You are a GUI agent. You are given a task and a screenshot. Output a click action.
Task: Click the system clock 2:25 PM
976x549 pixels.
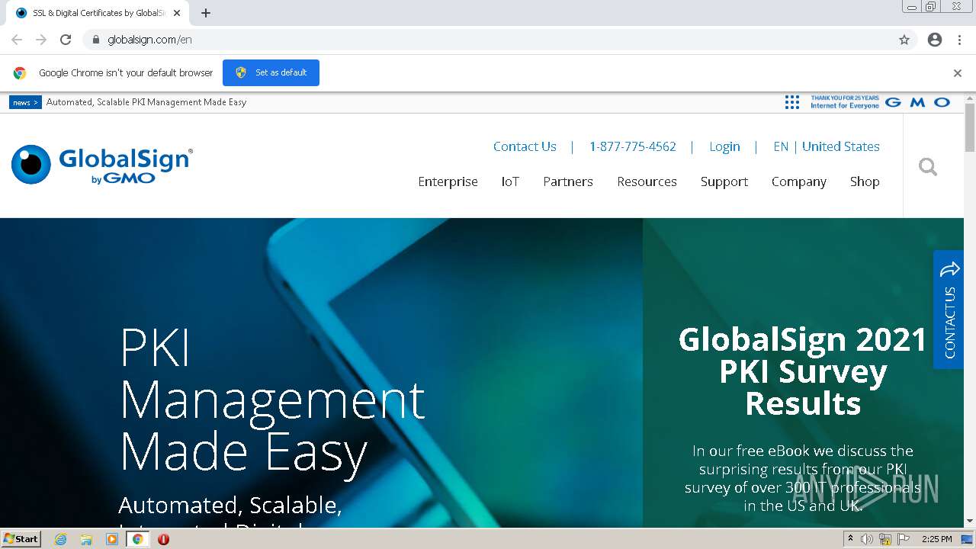[x=936, y=539]
